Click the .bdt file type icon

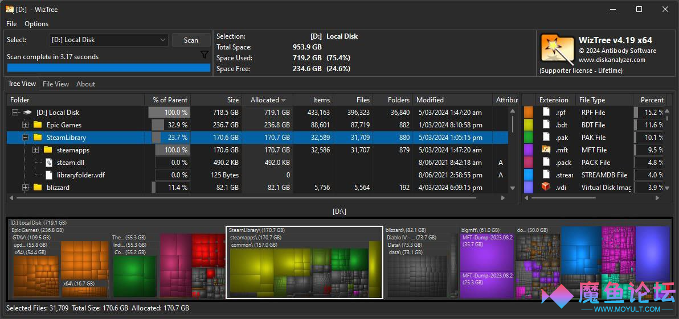pyautogui.click(x=546, y=125)
